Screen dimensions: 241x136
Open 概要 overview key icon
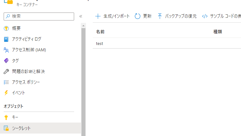pyautogui.click(x=6, y=28)
